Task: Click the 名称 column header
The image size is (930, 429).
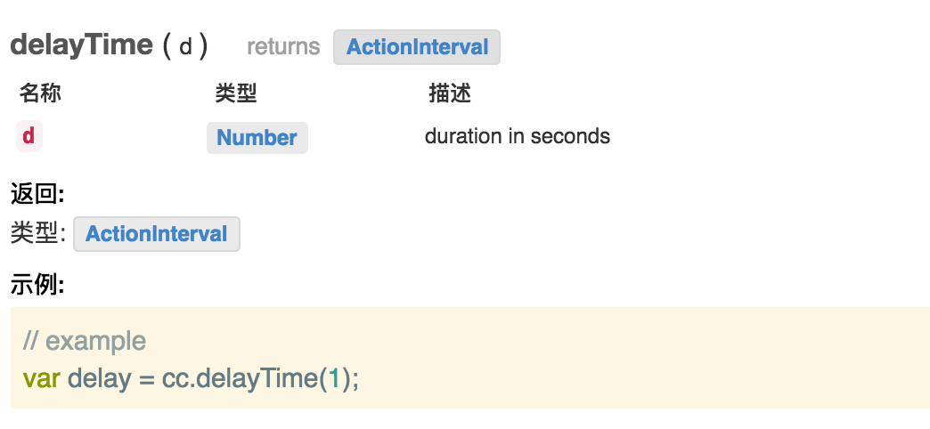Action: [x=40, y=93]
